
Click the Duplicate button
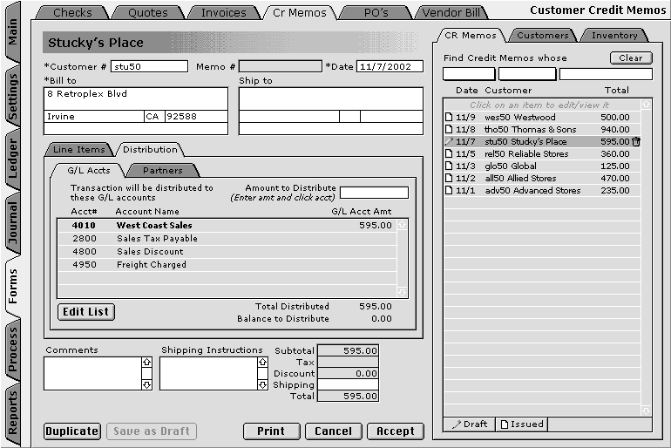click(x=71, y=431)
